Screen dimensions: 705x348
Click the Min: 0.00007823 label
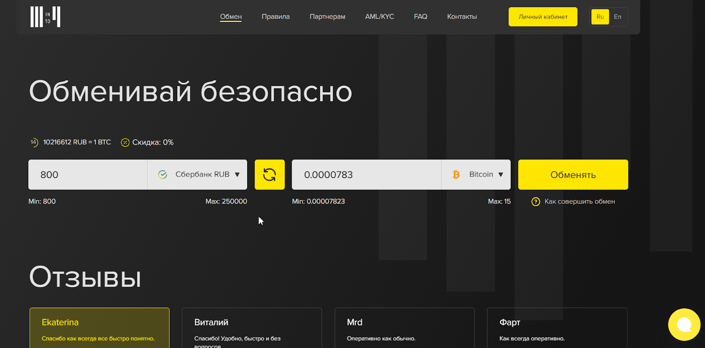click(x=319, y=201)
